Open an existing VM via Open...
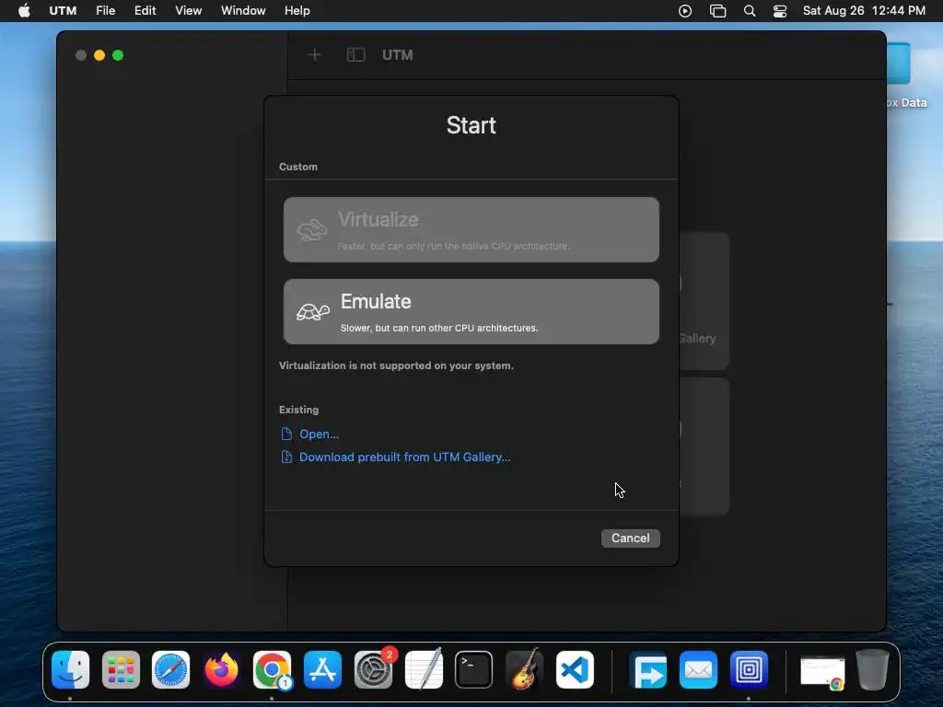The height and width of the screenshot is (707, 943). pyautogui.click(x=319, y=435)
